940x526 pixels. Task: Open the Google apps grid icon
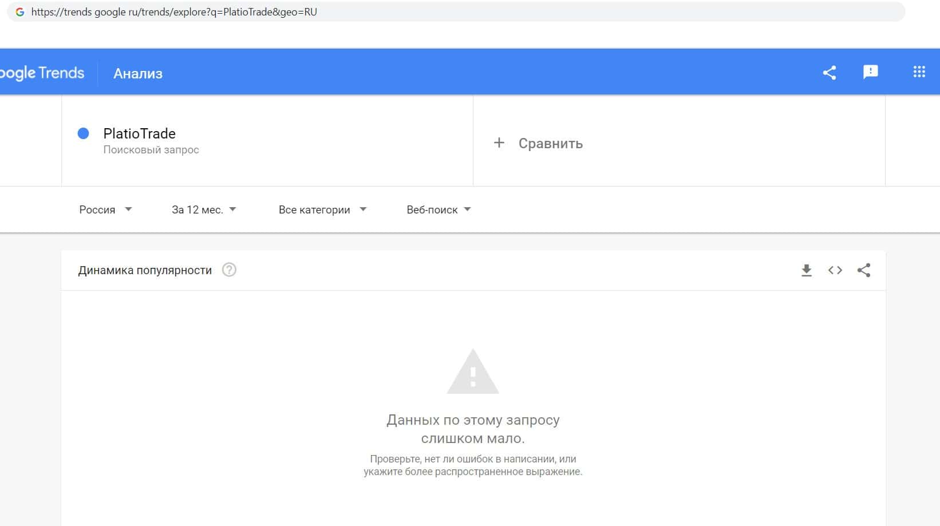tap(919, 72)
